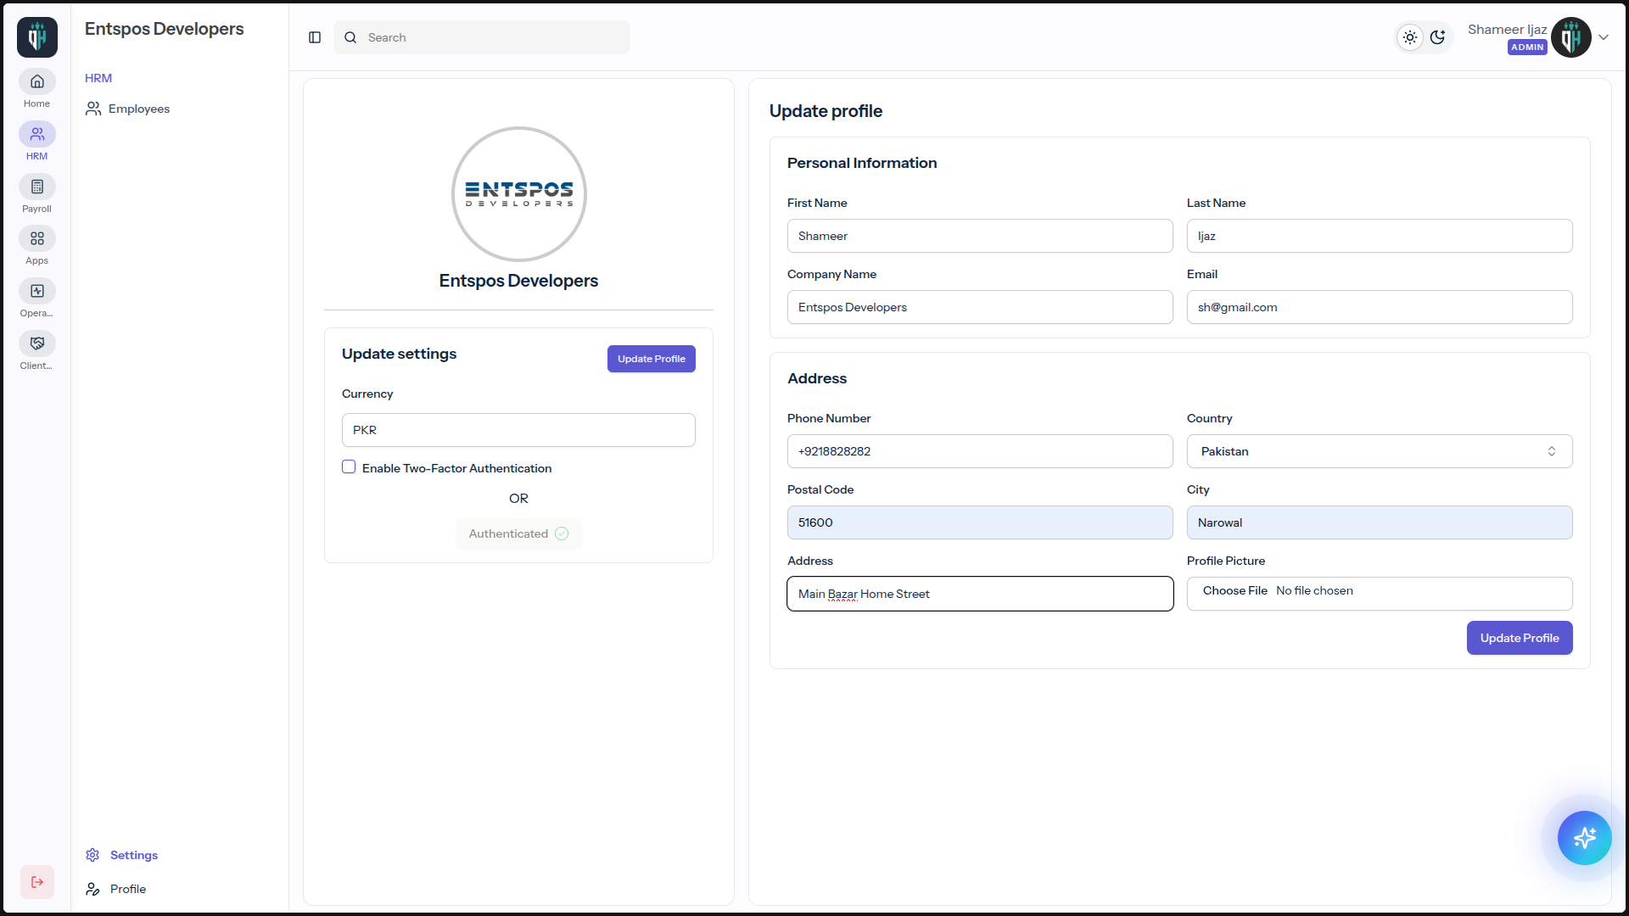The height and width of the screenshot is (916, 1629).
Task: Click the Employees people icon
Action: (x=93, y=109)
